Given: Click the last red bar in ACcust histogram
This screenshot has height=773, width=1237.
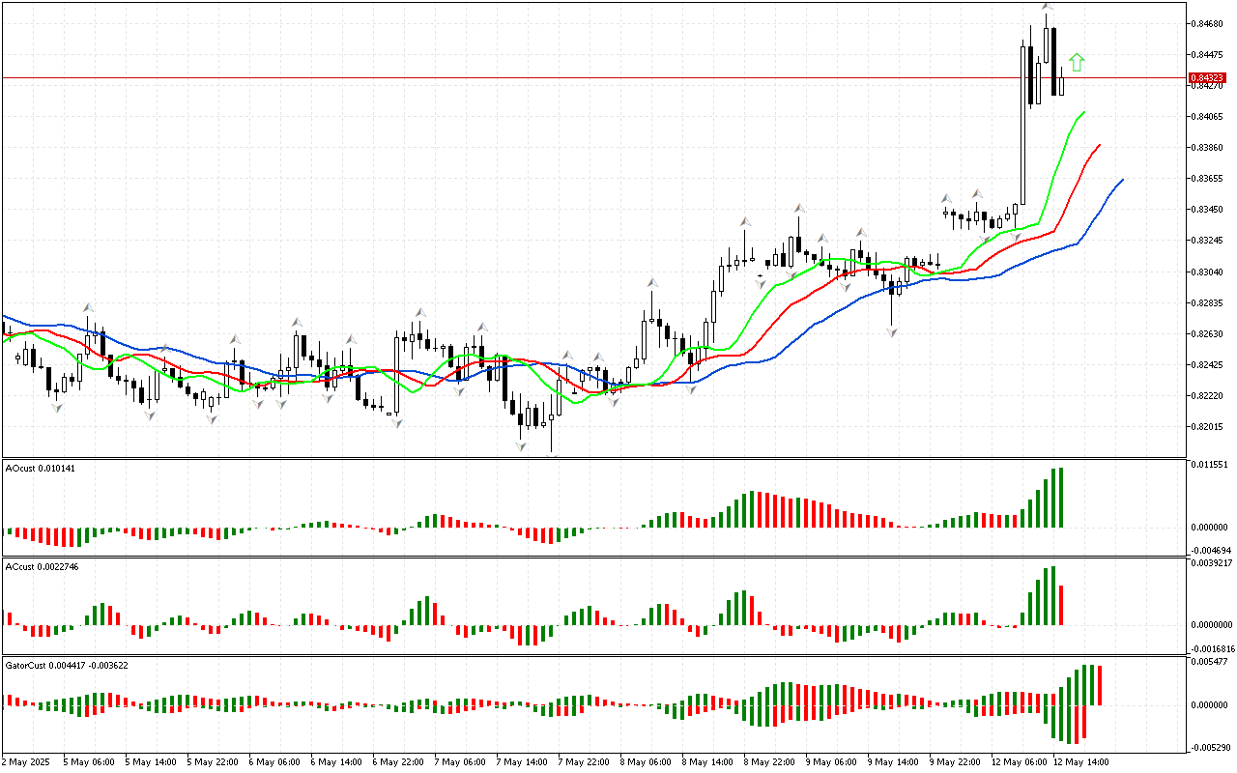Looking at the screenshot, I should 1062,604.
